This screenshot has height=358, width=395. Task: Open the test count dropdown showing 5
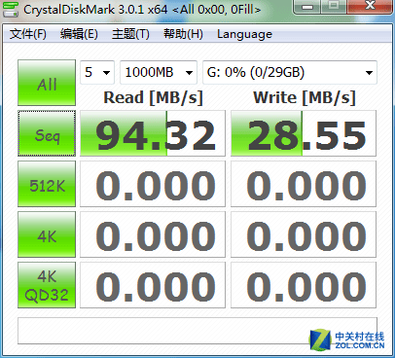click(x=97, y=72)
